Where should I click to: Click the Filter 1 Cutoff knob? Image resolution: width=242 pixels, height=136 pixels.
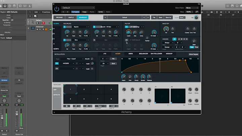tap(128, 32)
